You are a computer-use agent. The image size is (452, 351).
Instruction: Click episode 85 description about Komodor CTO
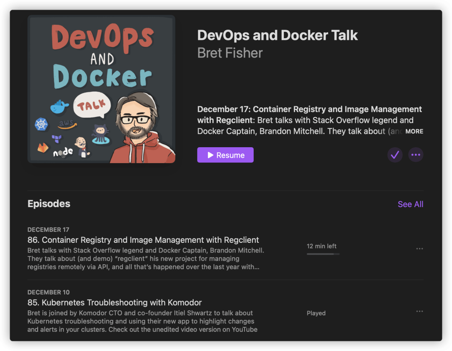(142, 321)
